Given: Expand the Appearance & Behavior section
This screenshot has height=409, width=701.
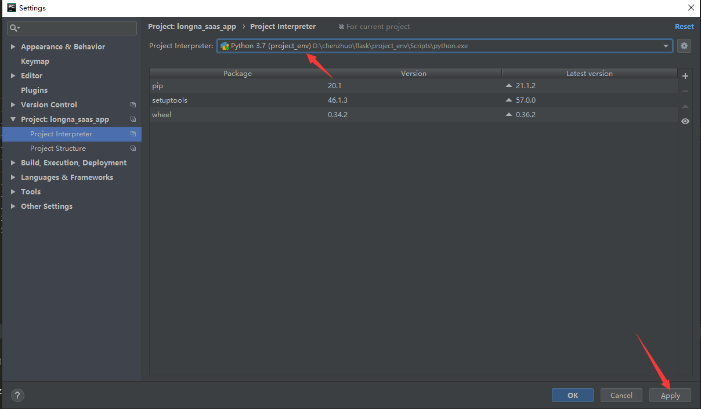Looking at the screenshot, I should pos(13,47).
